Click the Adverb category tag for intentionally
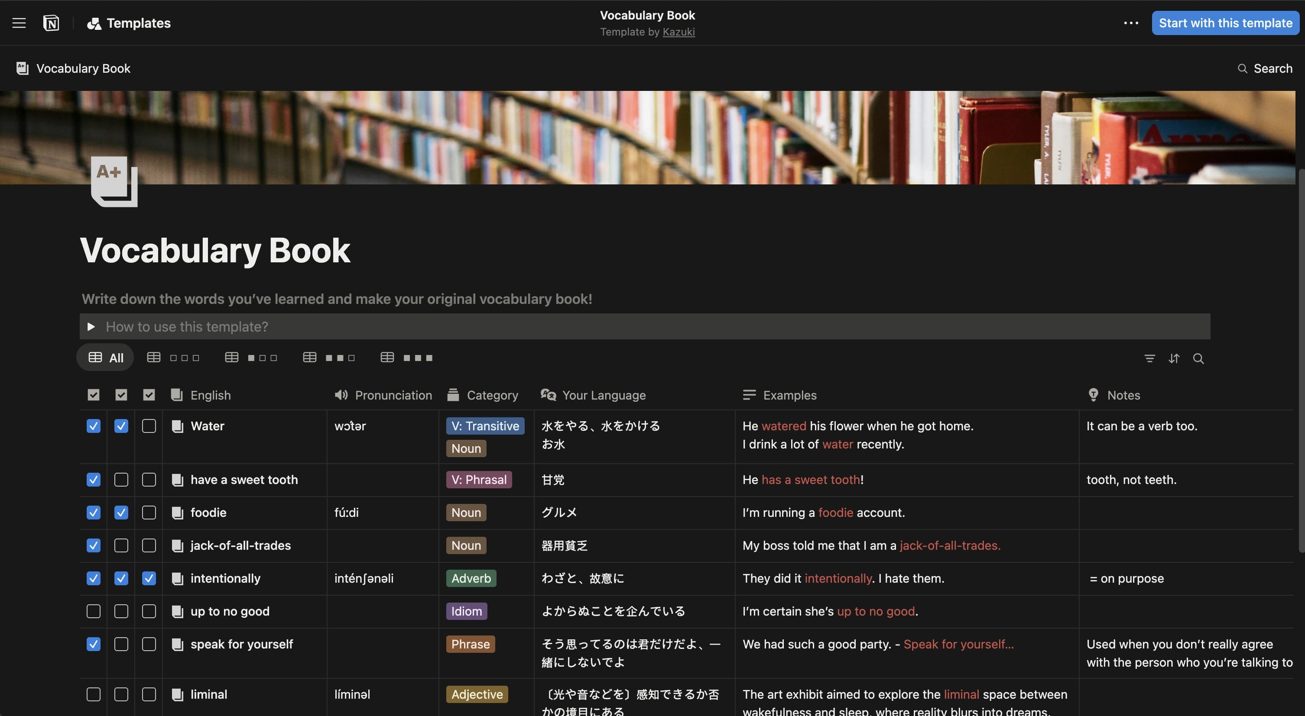Screen dimensions: 1305x716 pyautogui.click(x=471, y=578)
